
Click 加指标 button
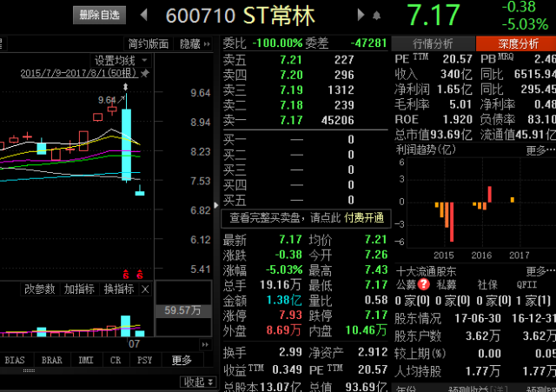click(x=79, y=289)
